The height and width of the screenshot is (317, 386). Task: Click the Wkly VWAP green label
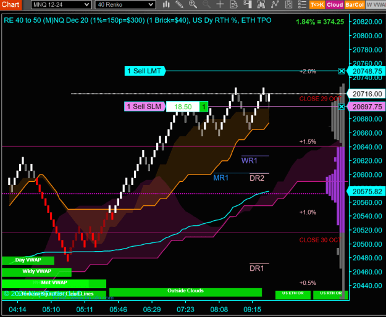tap(36, 272)
